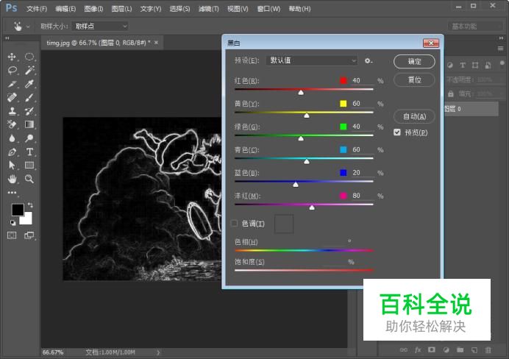The width and height of the screenshot is (509, 359).
Task: Open the Sample Size (取样大小) dropdown
Action: (99, 26)
